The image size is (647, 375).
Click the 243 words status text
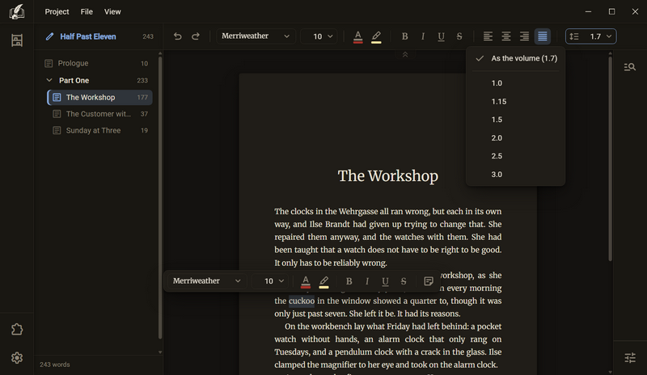click(x=55, y=364)
